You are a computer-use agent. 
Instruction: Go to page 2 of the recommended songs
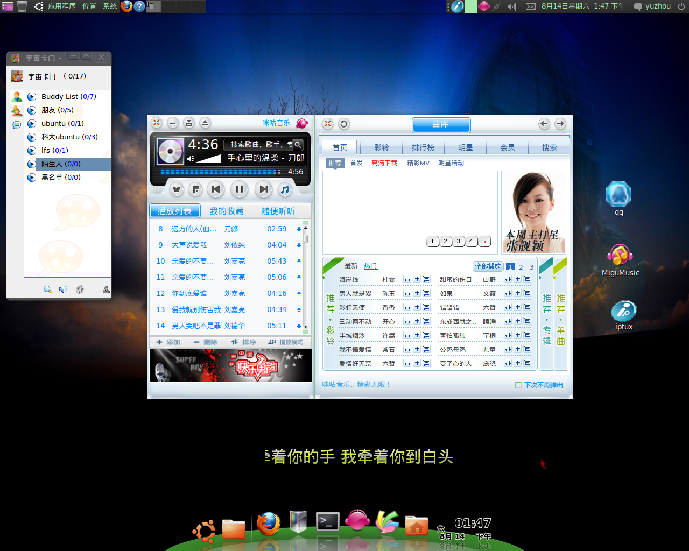(521, 266)
